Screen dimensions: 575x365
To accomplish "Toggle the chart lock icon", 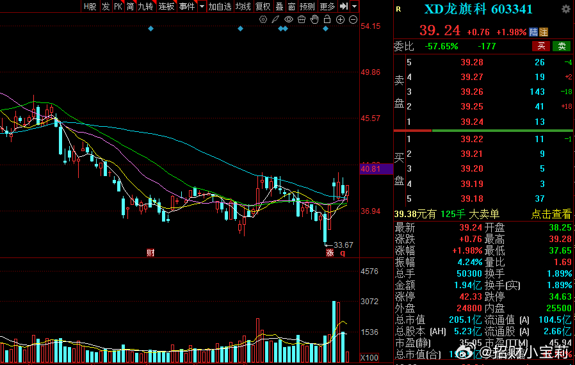I will [x=327, y=19].
